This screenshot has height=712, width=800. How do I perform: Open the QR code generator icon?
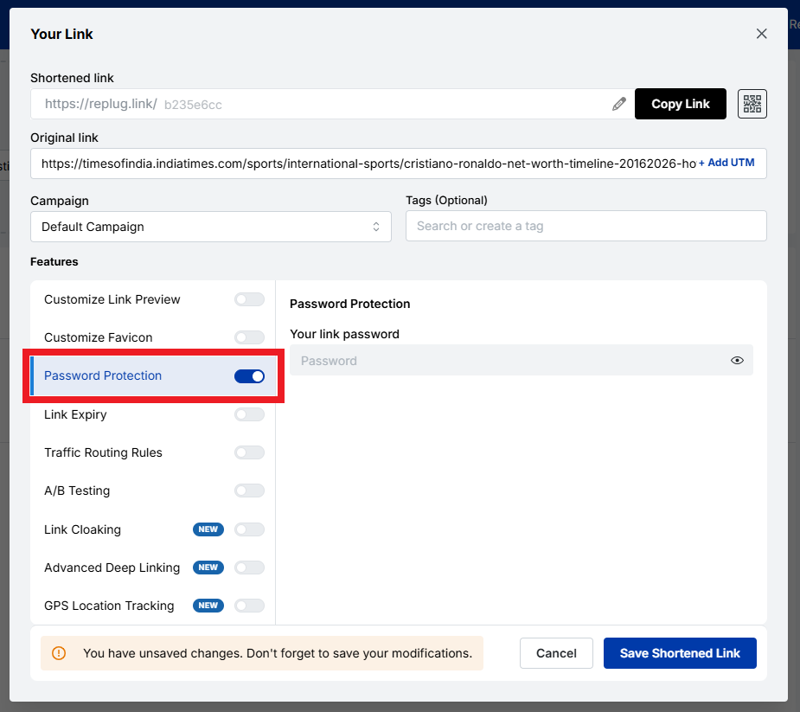(752, 104)
